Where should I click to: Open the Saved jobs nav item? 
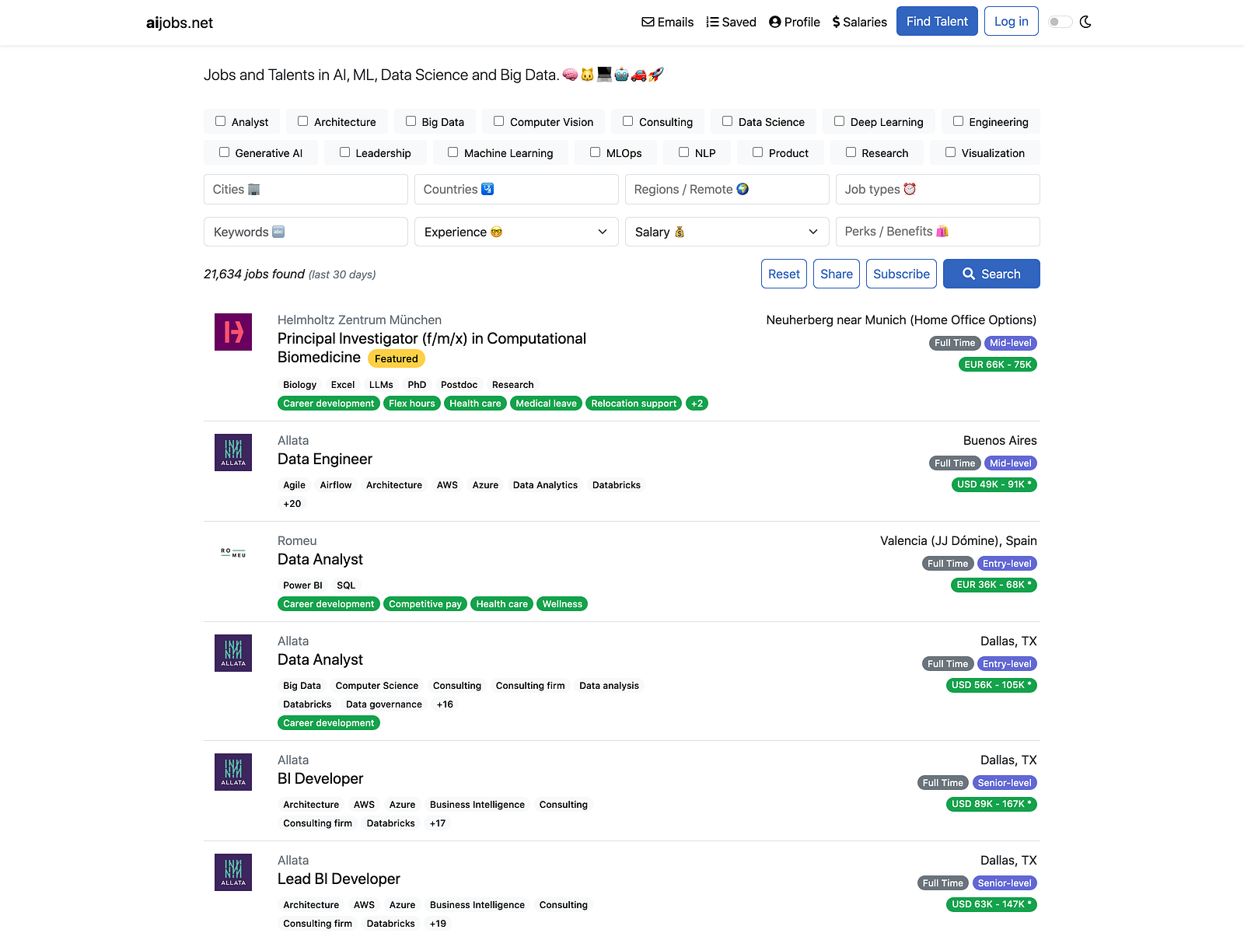[731, 22]
